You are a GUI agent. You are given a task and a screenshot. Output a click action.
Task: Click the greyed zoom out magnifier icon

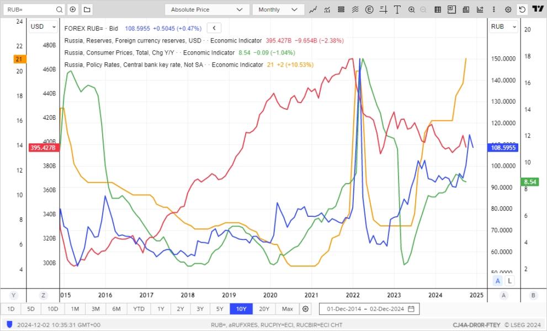423,9
